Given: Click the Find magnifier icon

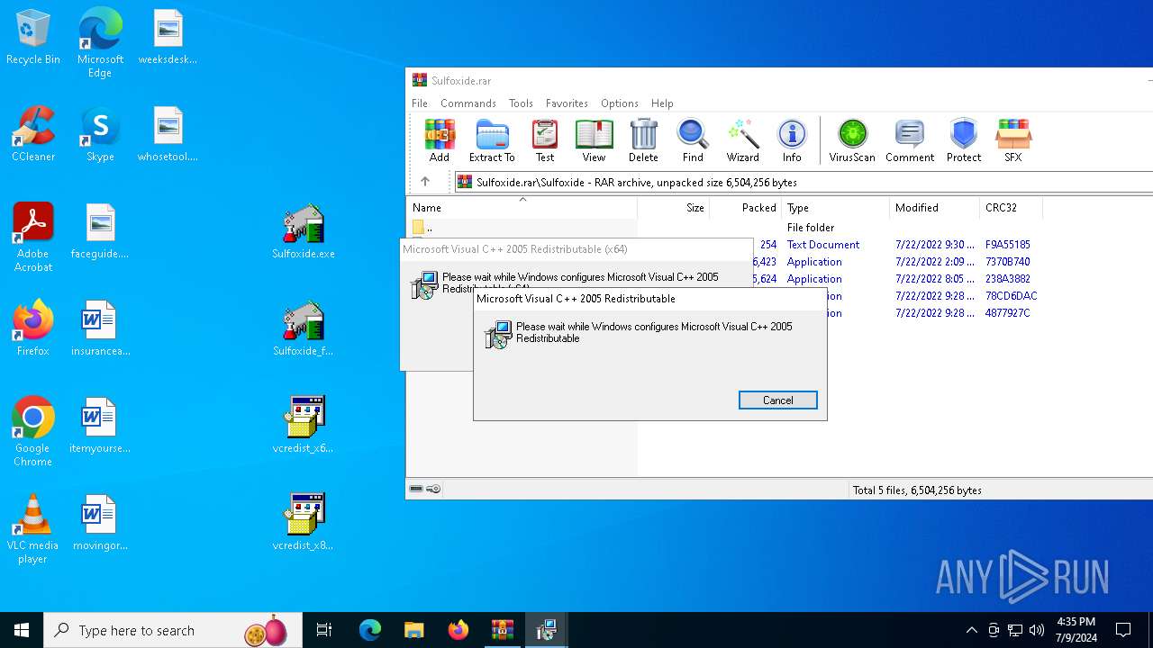Looking at the screenshot, I should 693,140.
